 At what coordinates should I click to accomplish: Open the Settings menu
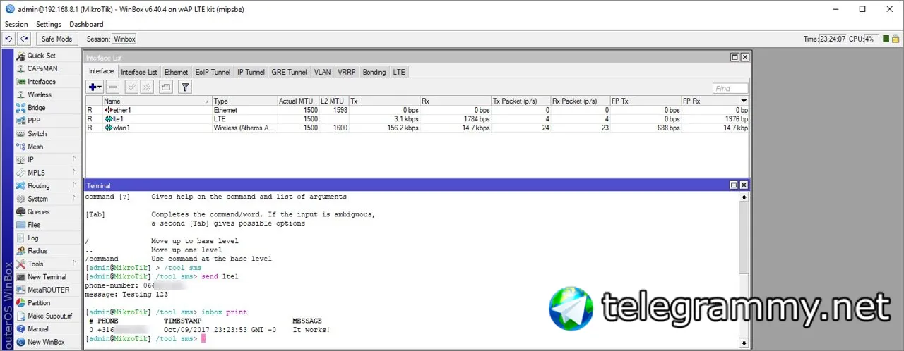(x=49, y=24)
